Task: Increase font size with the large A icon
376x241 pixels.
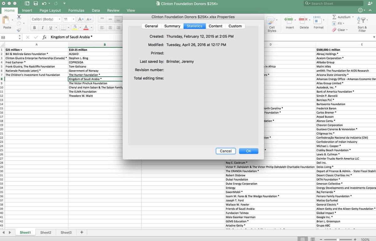Action: click(x=81, y=19)
